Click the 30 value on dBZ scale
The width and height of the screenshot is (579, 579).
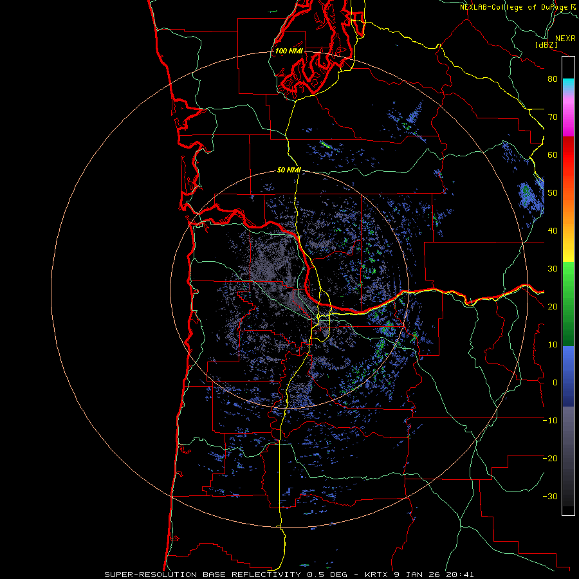[553, 269]
